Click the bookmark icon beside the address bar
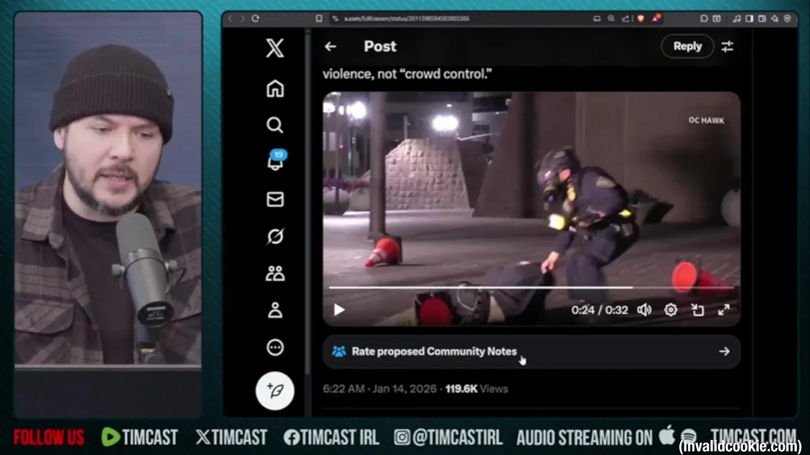Viewport: 810px width, 455px height. tap(320, 18)
